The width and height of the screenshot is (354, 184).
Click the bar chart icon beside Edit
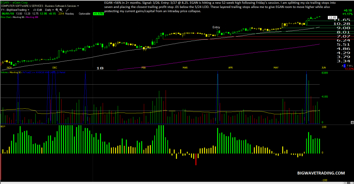[x=35, y=10]
